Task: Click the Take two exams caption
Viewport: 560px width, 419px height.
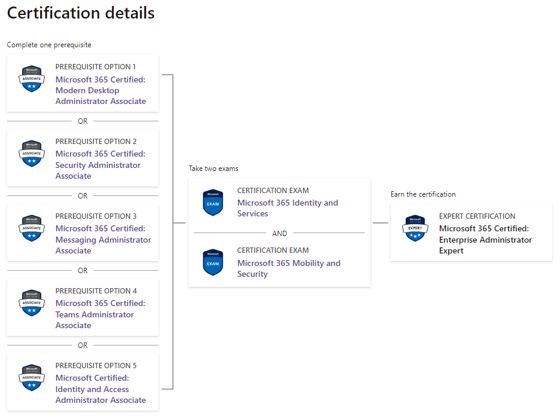Action: tap(214, 169)
